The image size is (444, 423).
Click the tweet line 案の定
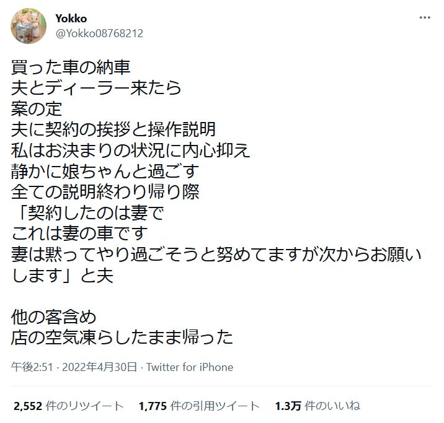click(37, 109)
